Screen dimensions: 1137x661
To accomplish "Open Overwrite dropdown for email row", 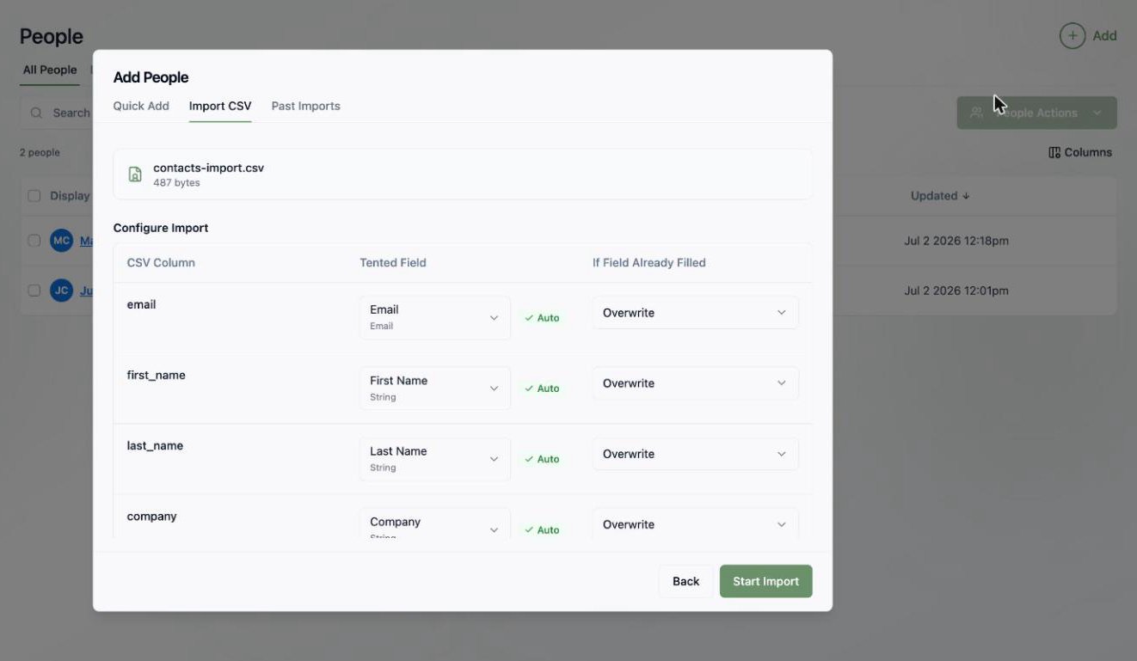I will [695, 313].
